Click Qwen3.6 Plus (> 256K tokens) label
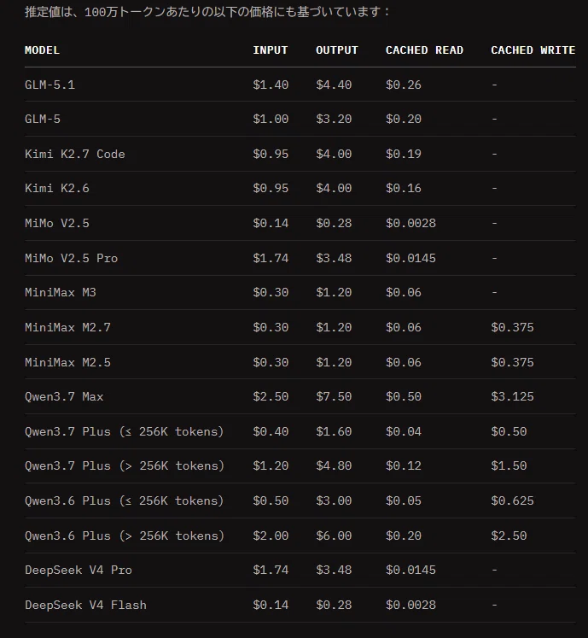This screenshot has height=638, width=588. (x=125, y=536)
